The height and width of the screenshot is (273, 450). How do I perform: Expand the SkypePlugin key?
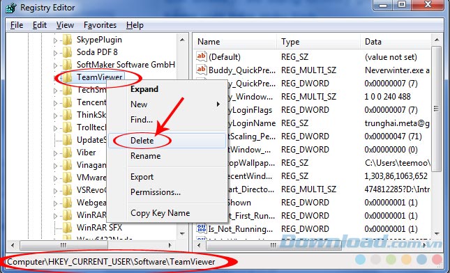tap(55, 40)
